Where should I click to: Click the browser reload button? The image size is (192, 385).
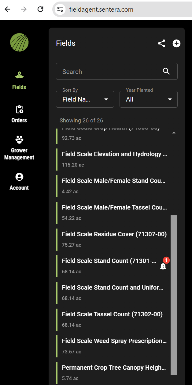(40, 9)
